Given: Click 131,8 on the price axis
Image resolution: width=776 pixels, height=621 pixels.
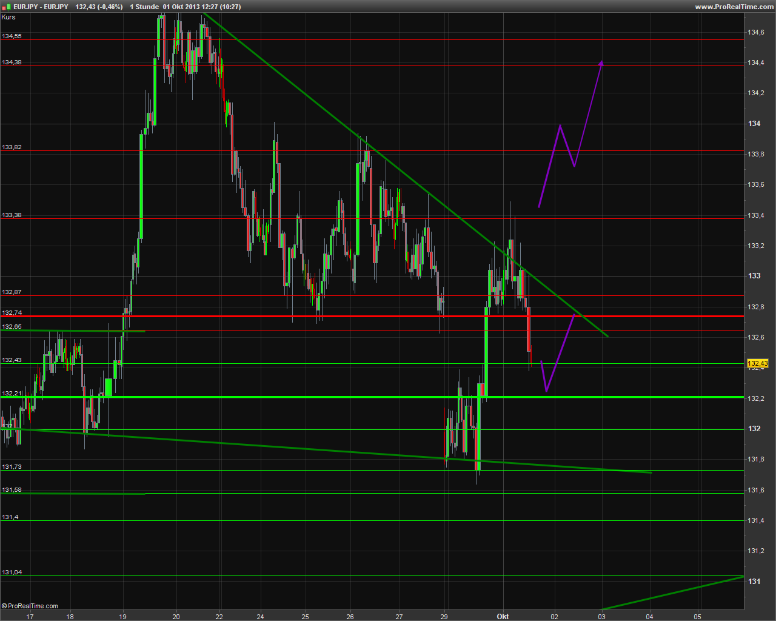Looking at the screenshot, I should 756,459.
